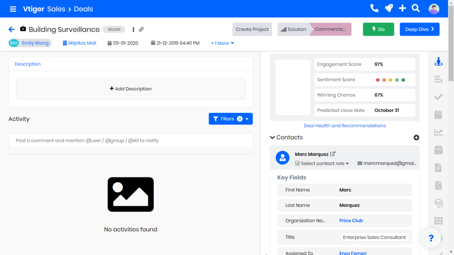Click the comment input field

[x=130, y=141]
